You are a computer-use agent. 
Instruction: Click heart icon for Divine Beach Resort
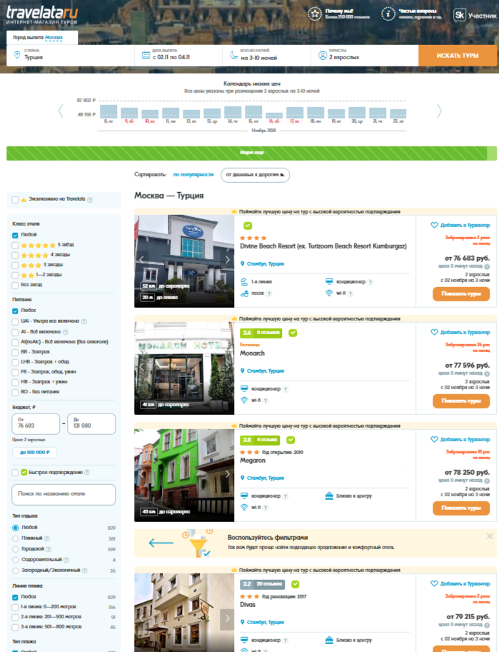[434, 225]
